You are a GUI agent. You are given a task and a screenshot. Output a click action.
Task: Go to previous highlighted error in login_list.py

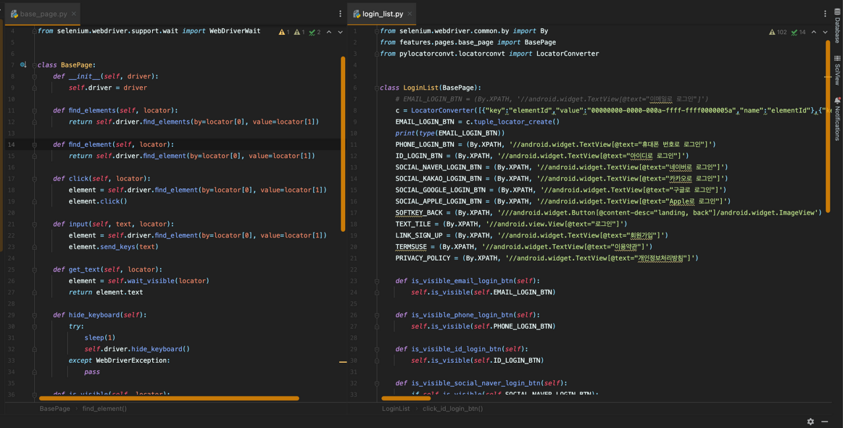pos(814,32)
